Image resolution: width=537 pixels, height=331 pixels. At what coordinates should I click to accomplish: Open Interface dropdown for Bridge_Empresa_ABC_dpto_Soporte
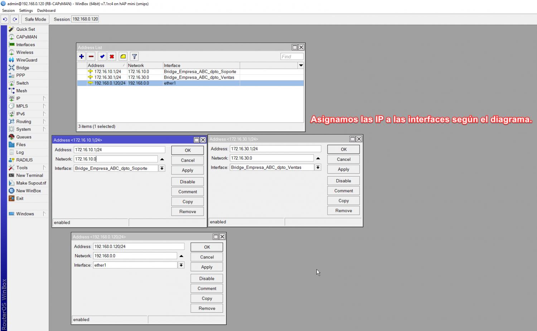click(162, 168)
